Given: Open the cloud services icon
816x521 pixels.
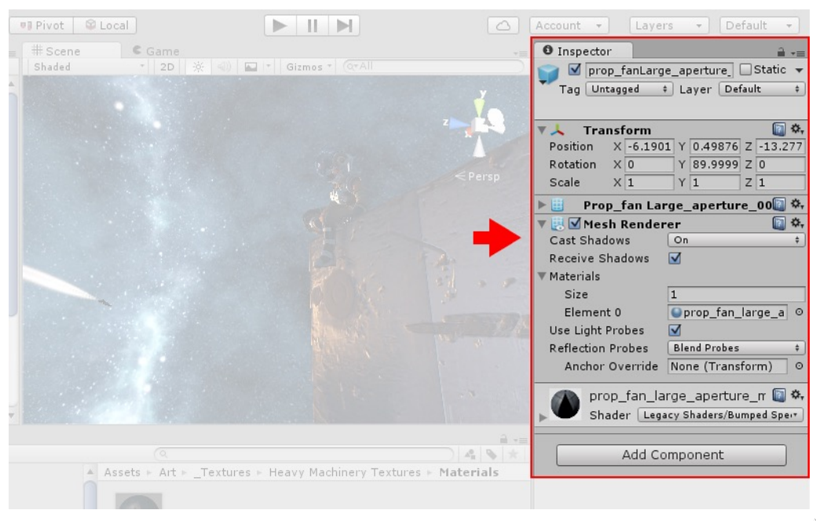Looking at the screenshot, I should (503, 25).
